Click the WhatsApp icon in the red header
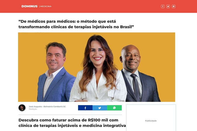 173,6
